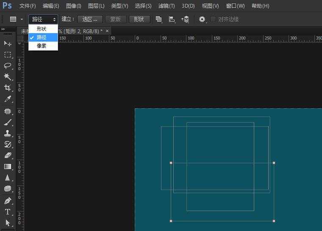Open the 图层(L) menu
The image size is (322, 231).
click(96, 6)
